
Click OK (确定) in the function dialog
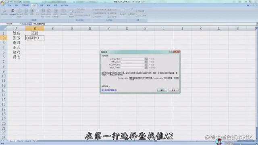click(162, 90)
